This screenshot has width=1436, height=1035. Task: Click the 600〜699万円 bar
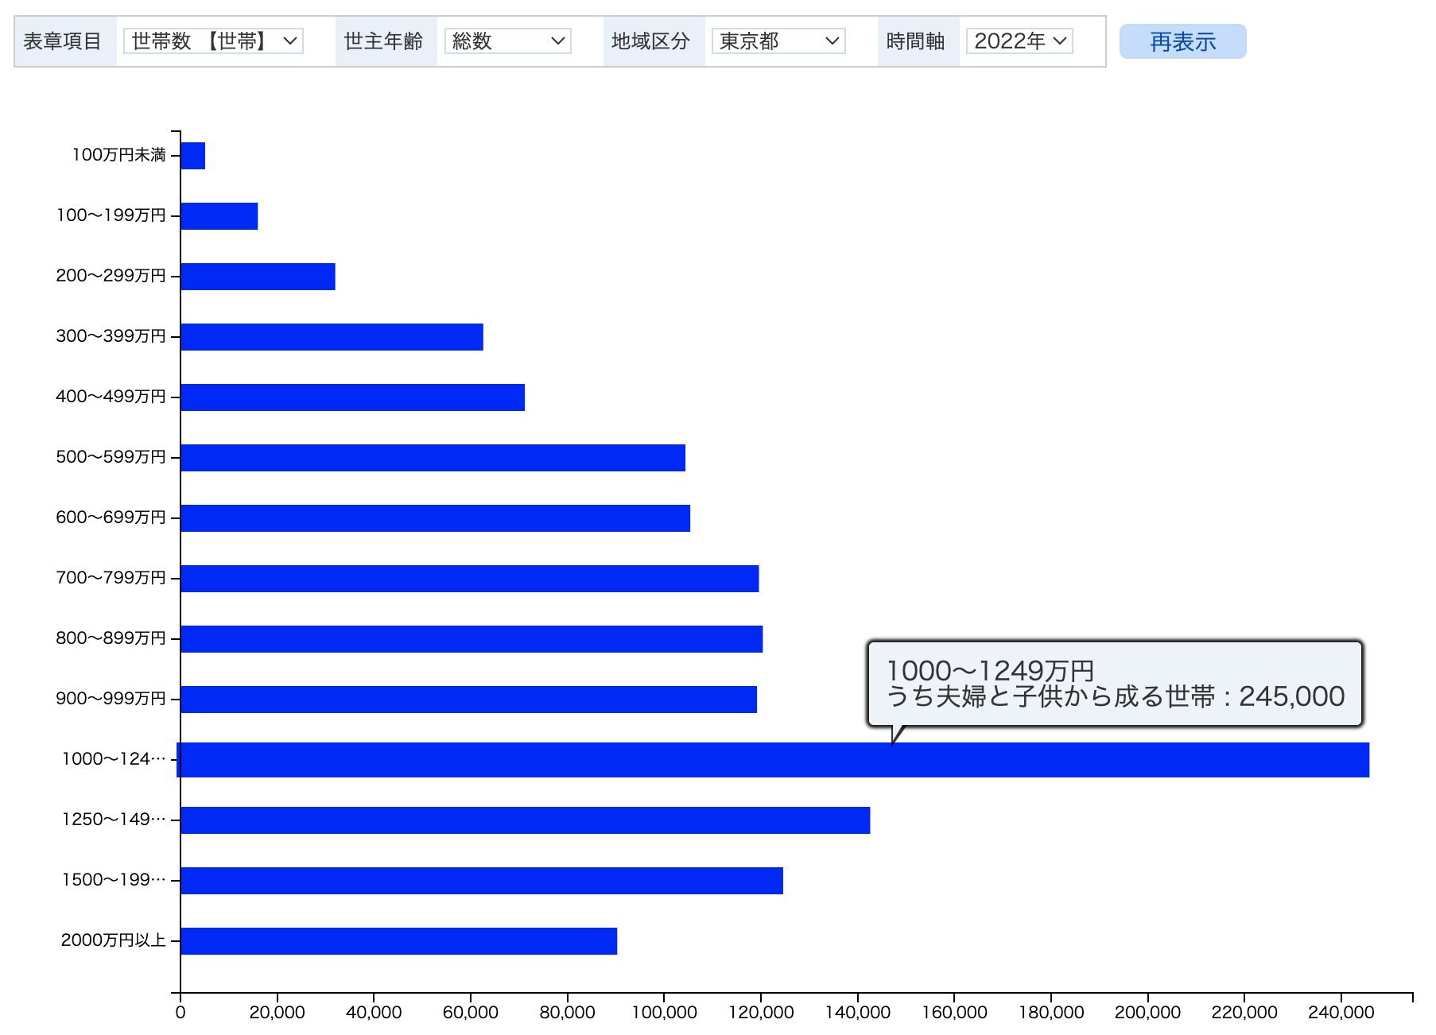435,518
